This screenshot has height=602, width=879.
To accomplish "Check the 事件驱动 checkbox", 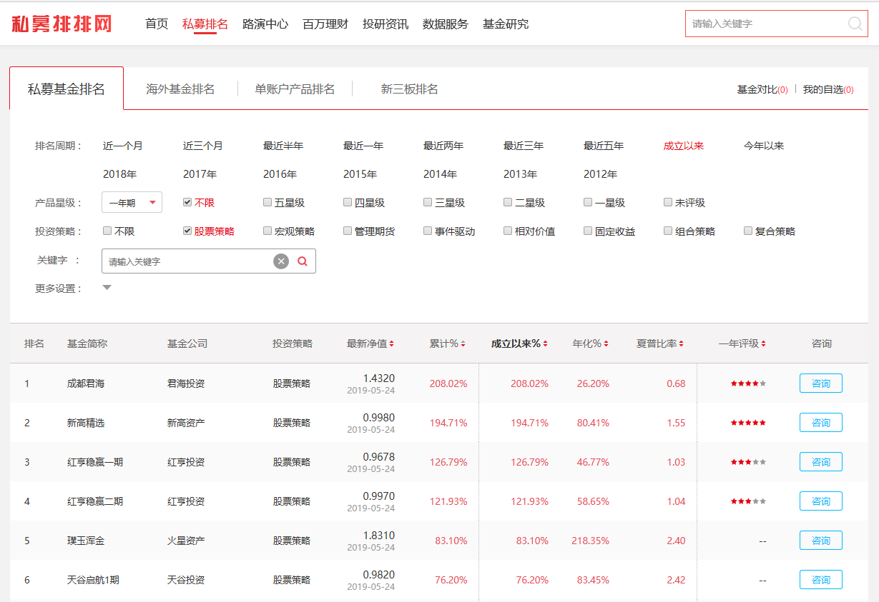I will [428, 231].
